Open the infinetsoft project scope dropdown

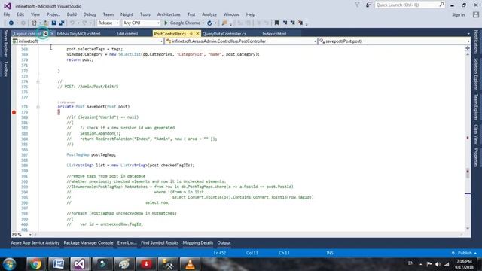coord(87,41)
